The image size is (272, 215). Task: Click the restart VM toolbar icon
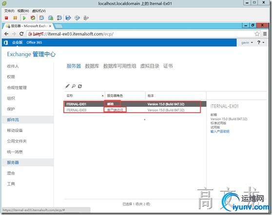pyautogui.click(x=33, y=18)
